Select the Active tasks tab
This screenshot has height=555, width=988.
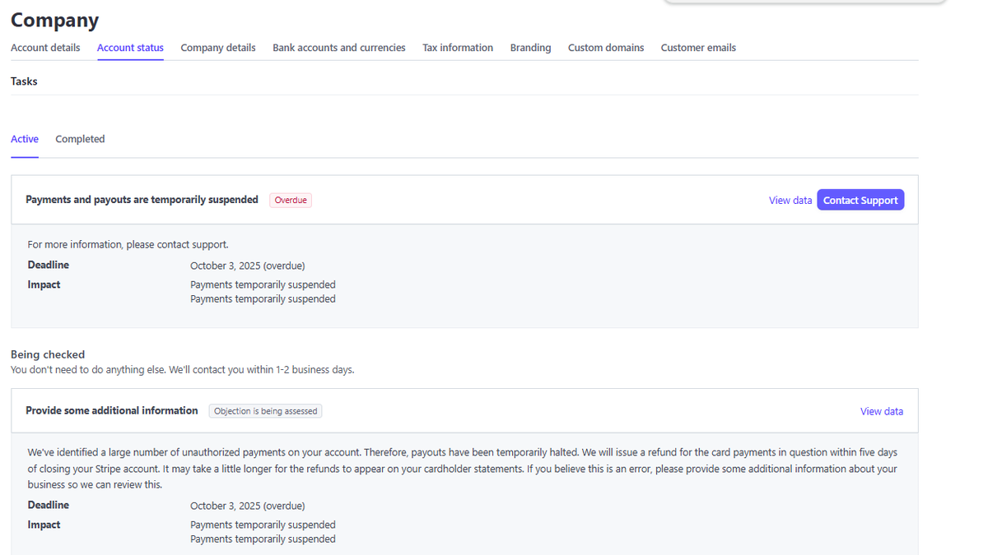coord(25,139)
